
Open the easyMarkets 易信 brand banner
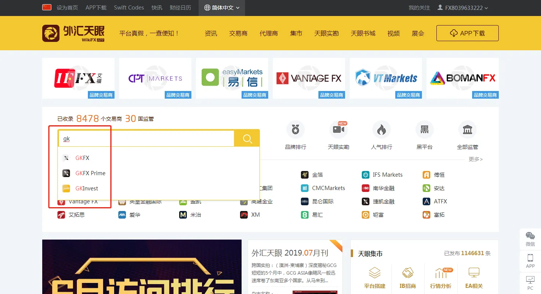point(232,78)
